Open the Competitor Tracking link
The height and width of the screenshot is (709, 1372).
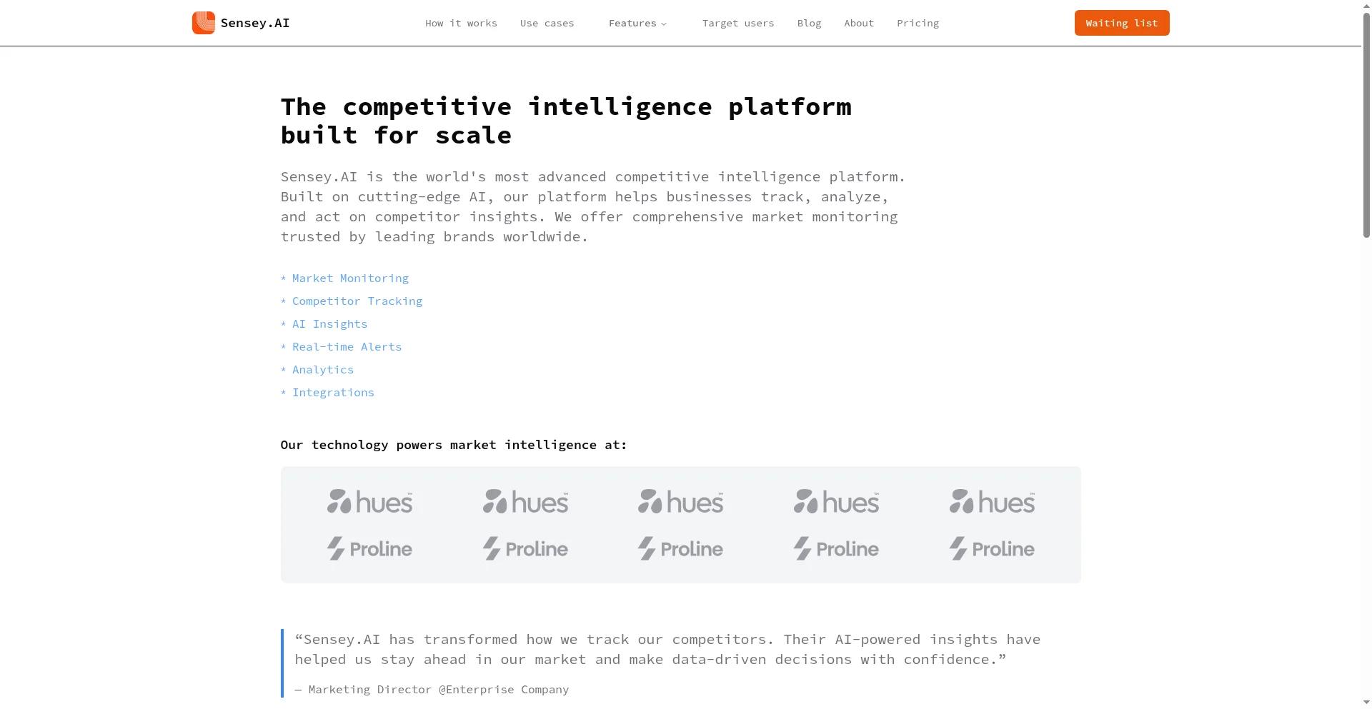pos(357,301)
